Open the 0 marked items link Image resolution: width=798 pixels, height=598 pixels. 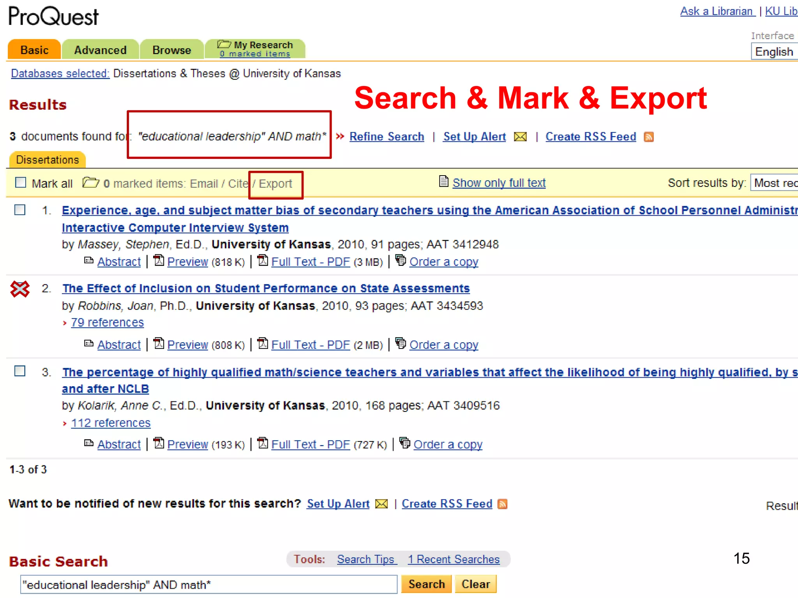255,54
